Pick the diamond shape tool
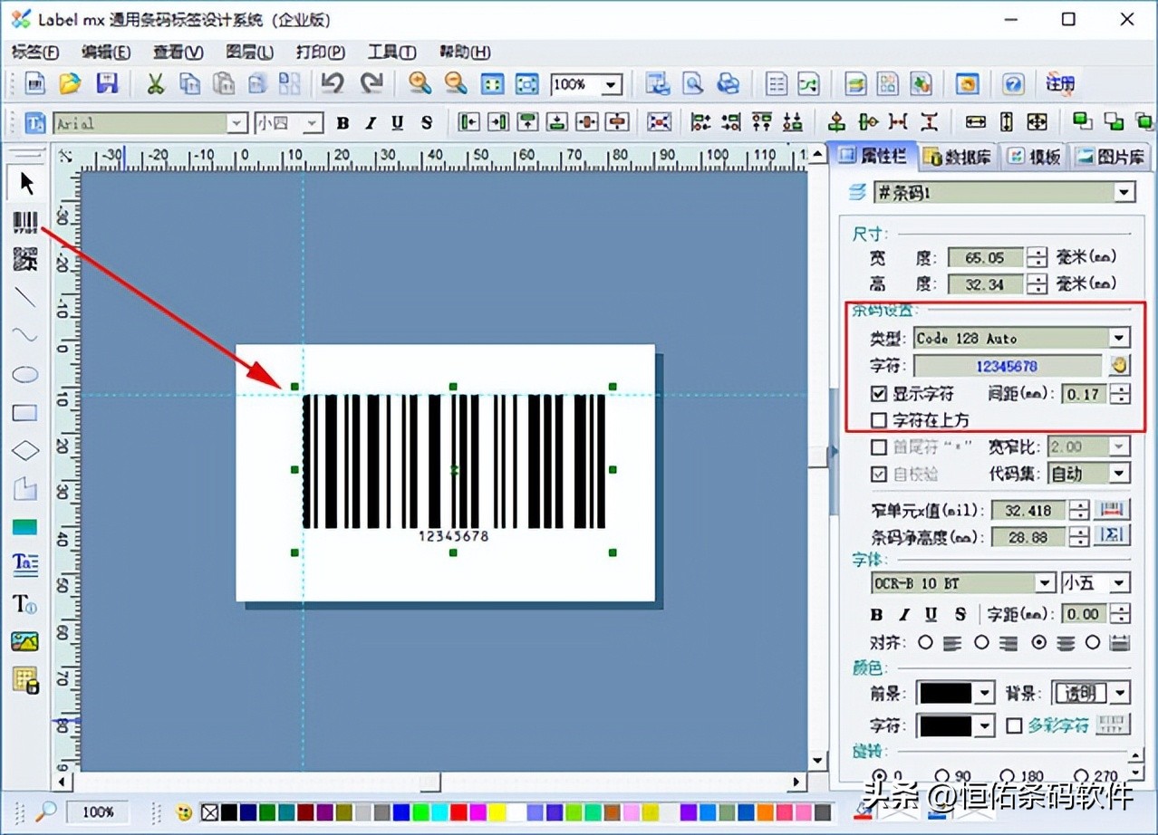The image size is (1158, 835). pyautogui.click(x=25, y=450)
